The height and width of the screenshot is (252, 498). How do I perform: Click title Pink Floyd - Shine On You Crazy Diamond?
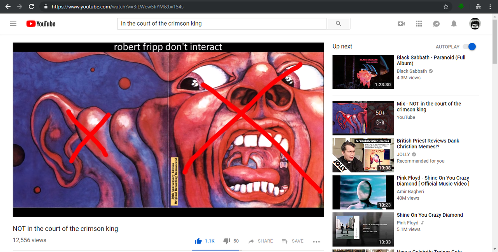pyautogui.click(x=433, y=181)
